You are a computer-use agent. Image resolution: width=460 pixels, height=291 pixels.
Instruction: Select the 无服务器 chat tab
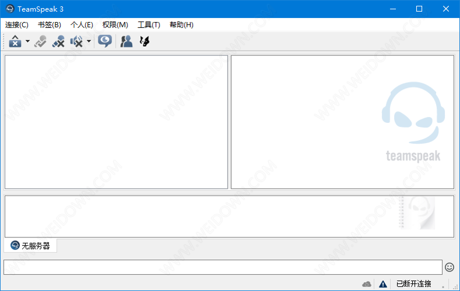coord(30,246)
